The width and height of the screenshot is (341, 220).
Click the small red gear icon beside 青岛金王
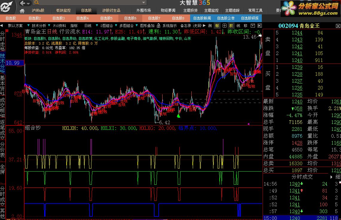[7, 31]
